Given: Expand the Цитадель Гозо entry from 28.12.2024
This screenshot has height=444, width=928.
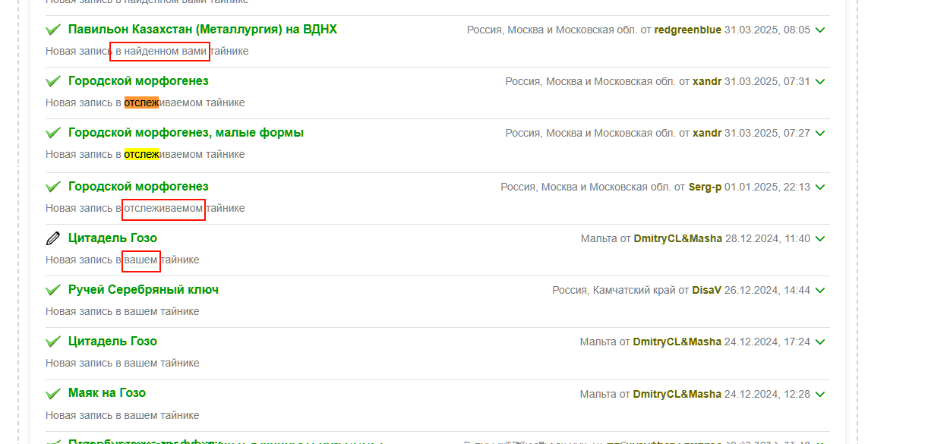Looking at the screenshot, I should click(819, 239).
